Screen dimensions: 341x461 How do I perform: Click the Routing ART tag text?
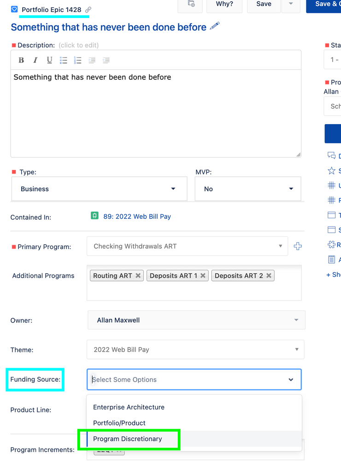[x=112, y=275]
